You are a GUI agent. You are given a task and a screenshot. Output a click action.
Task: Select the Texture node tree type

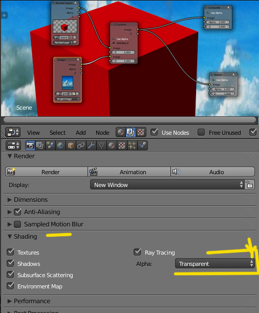pyautogui.click(x=141, y=132)
